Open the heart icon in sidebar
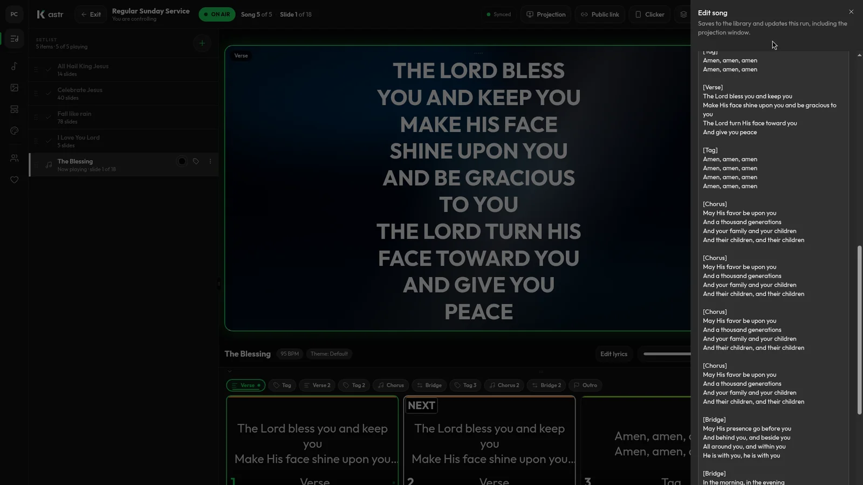The width and height of the screenshot is (863, 485). [x=15, y=180]
